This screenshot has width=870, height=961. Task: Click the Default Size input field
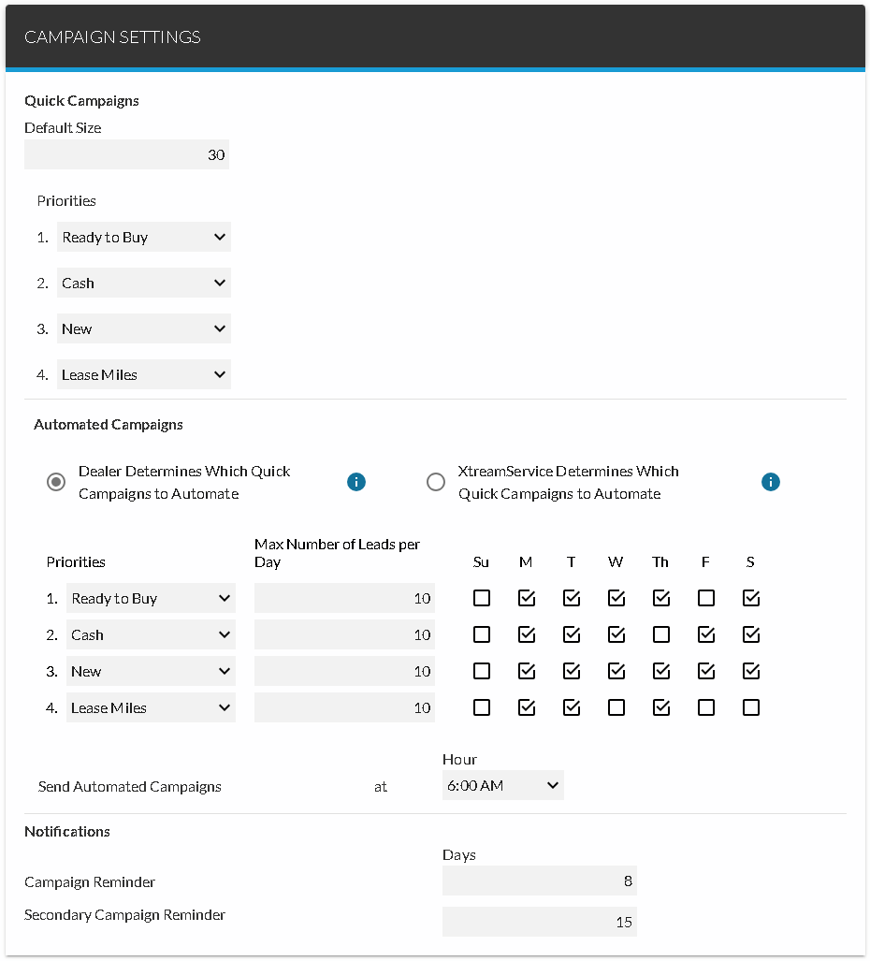pos(126,154)
